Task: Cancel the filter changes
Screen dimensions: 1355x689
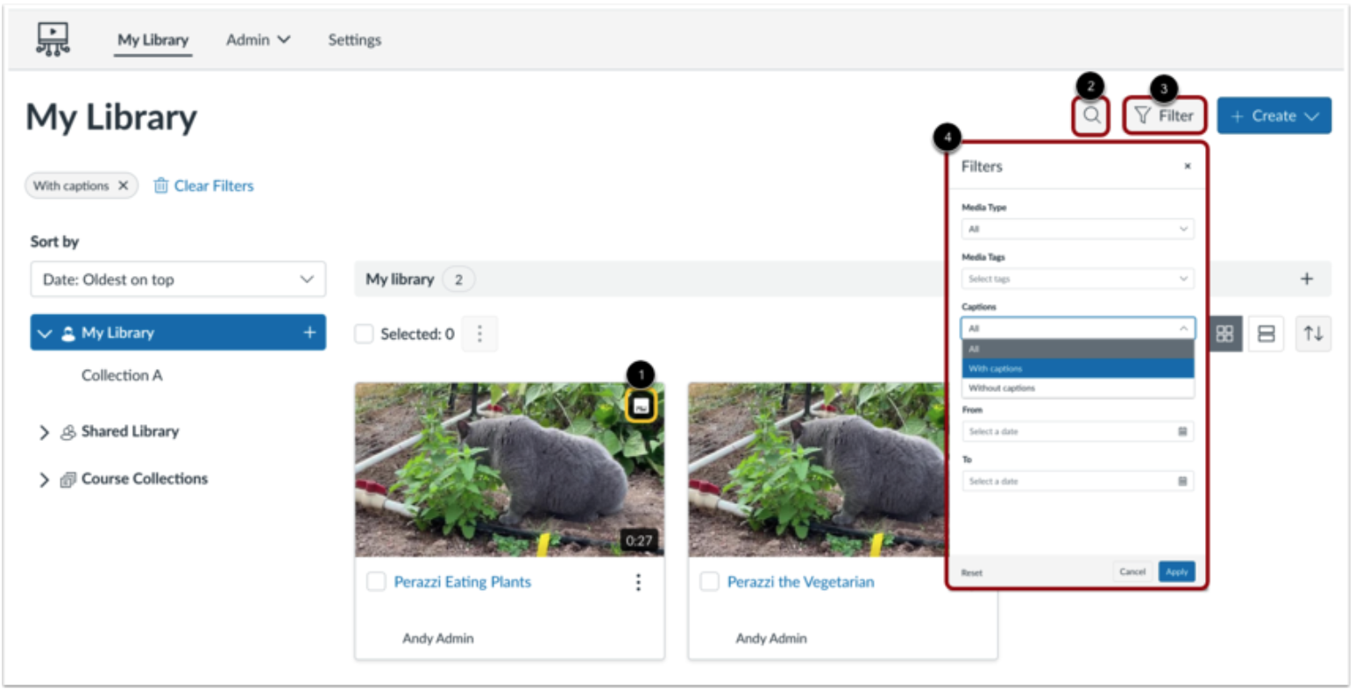Action: click(1132, 572)
